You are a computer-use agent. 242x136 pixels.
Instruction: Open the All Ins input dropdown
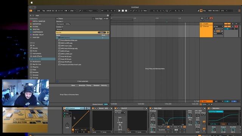pyautogui.click(x=218, y=26)
